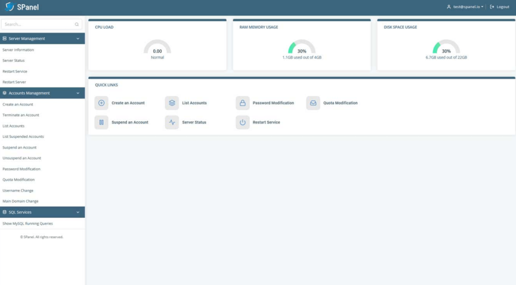Click the 'Normal' CPU status text

pyautogui.click(x=157, y=57)
